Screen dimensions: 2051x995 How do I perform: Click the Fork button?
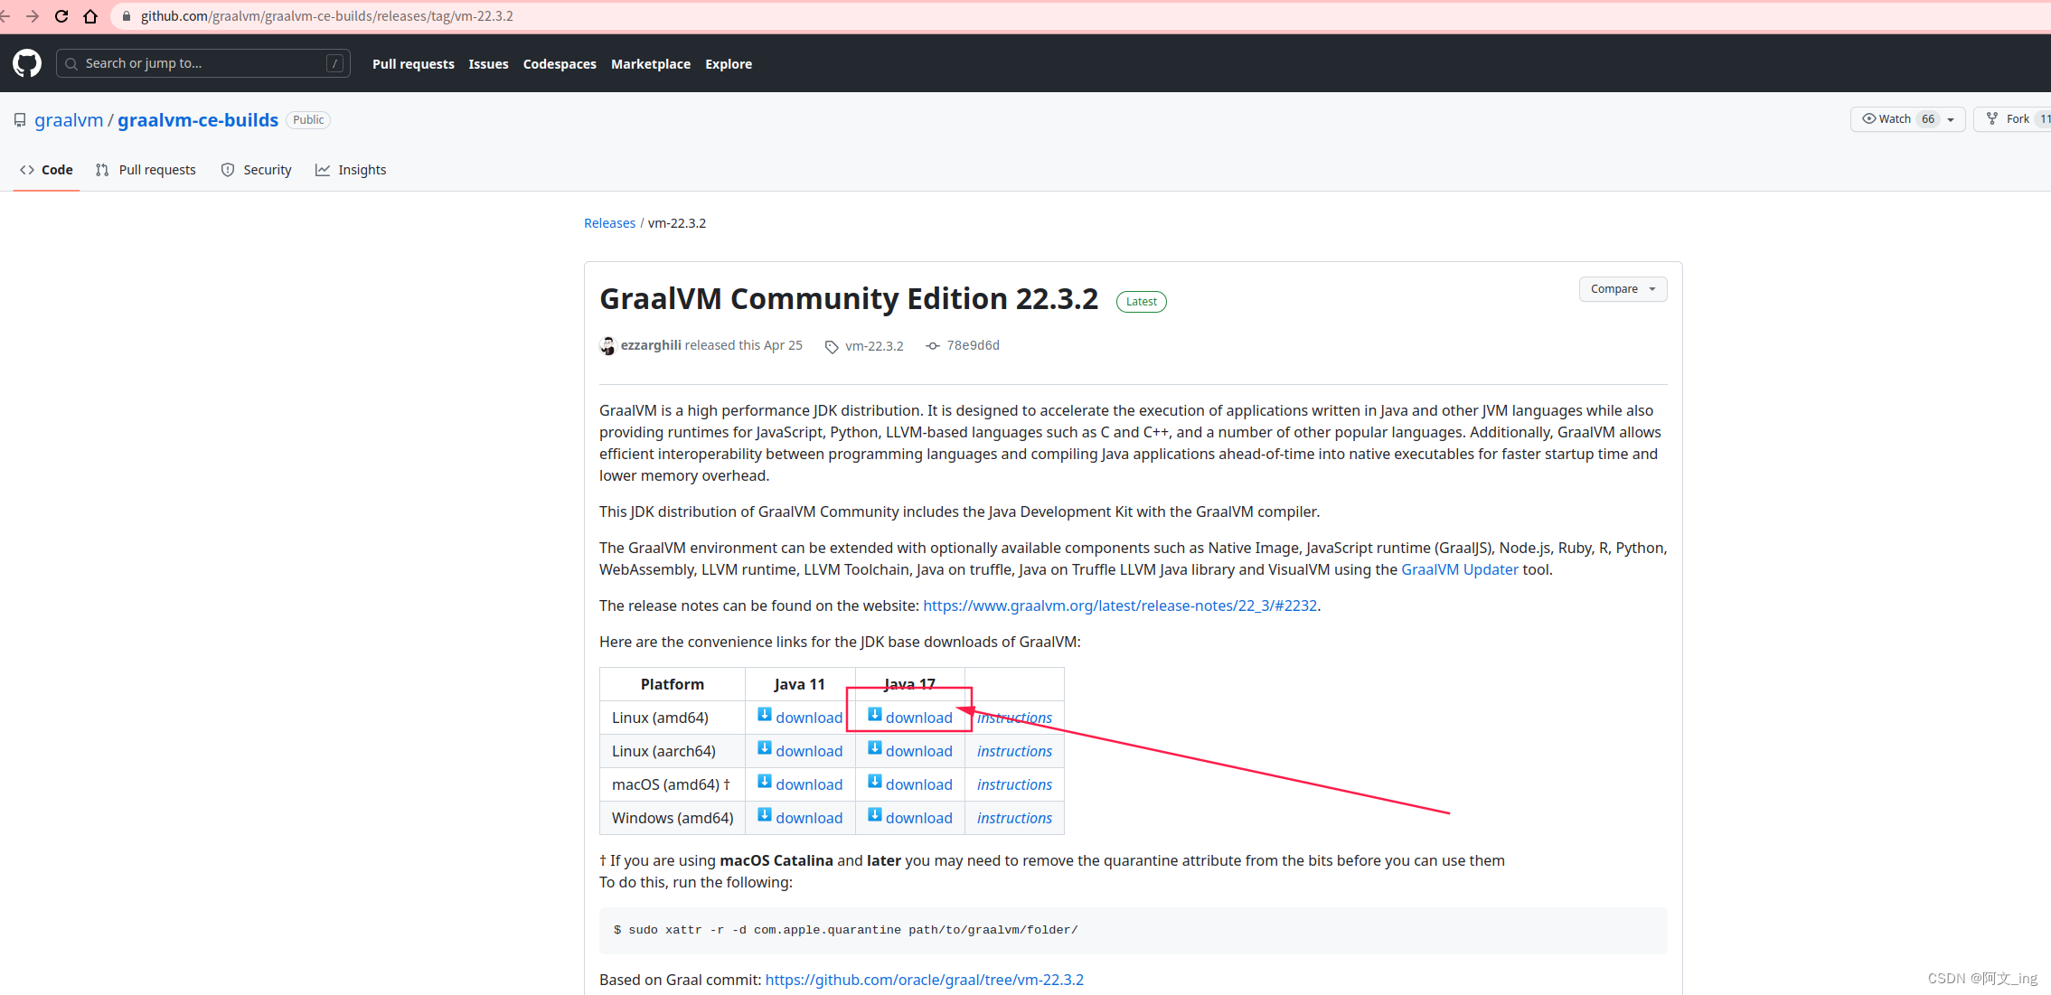2010,119
